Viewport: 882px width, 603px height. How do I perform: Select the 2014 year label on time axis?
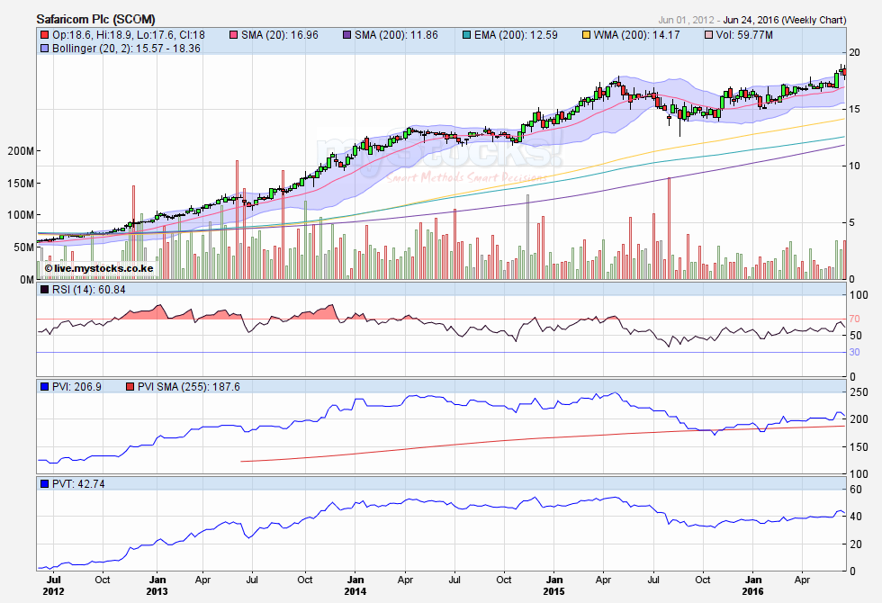click(x=355, y=591)
